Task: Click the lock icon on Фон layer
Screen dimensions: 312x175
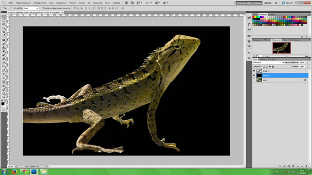Action: pyautogui.click(x=305, y=80)
